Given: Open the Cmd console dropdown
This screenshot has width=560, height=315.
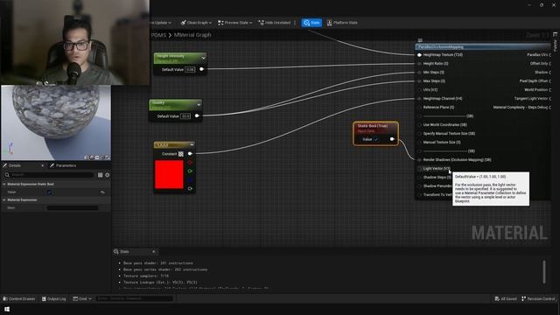Looking at the screenshot, I should coord(82,298).
